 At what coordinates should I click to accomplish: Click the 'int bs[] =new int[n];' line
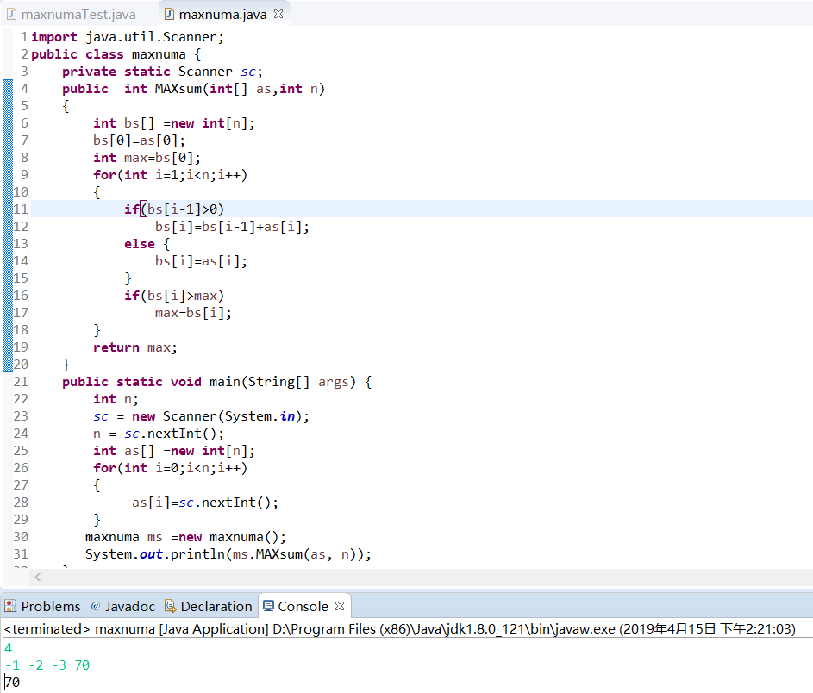click(173, 123)
